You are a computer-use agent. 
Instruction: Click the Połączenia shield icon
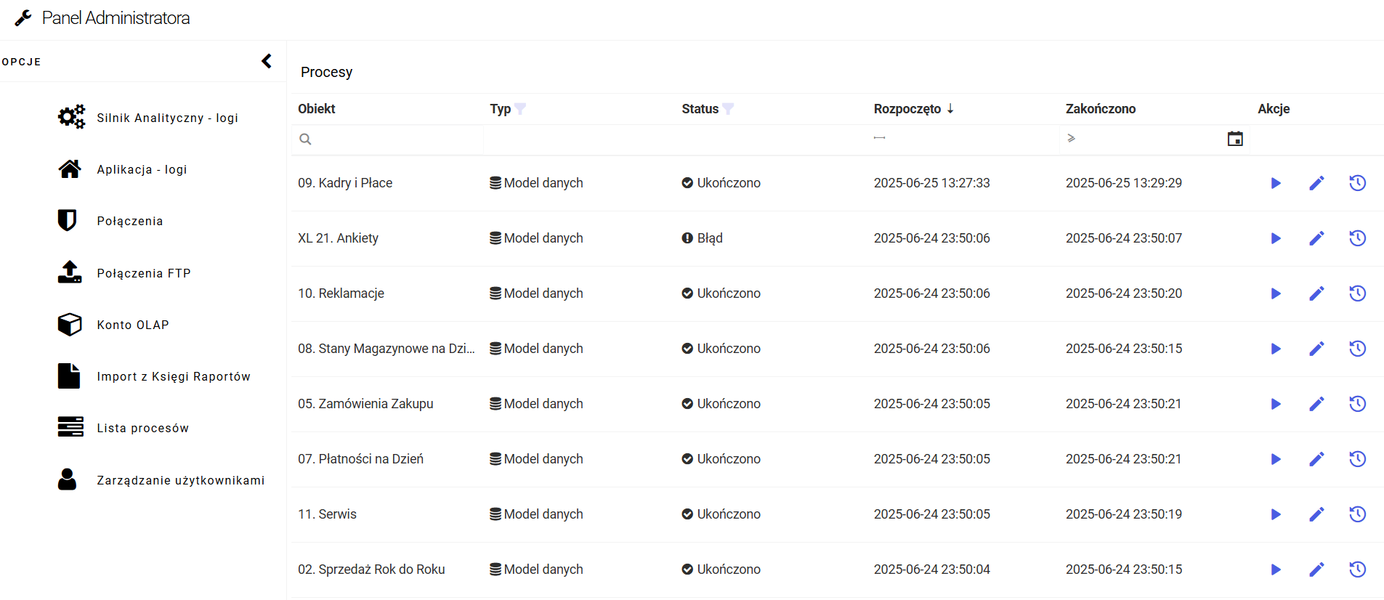click(x=68, y=220)
